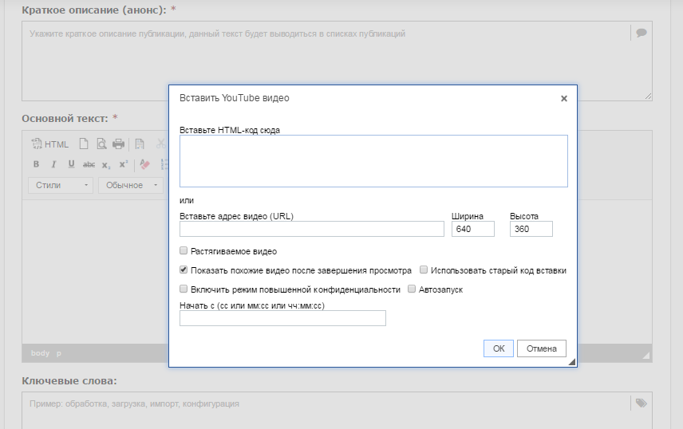Click the Remove Format eraser icon
683x429 pixels.
(x=145, y=164)
